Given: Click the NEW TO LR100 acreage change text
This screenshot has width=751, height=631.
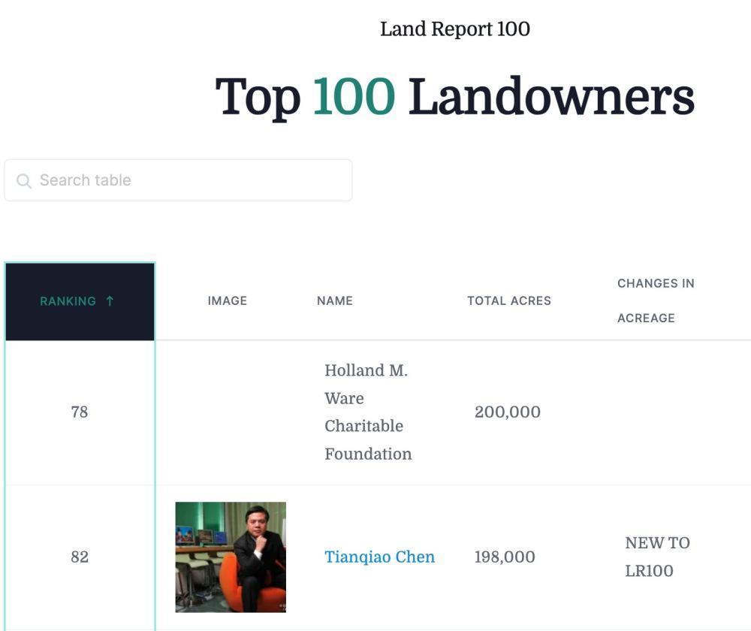Looking at the screenshot, I should (x=657, y=557).
